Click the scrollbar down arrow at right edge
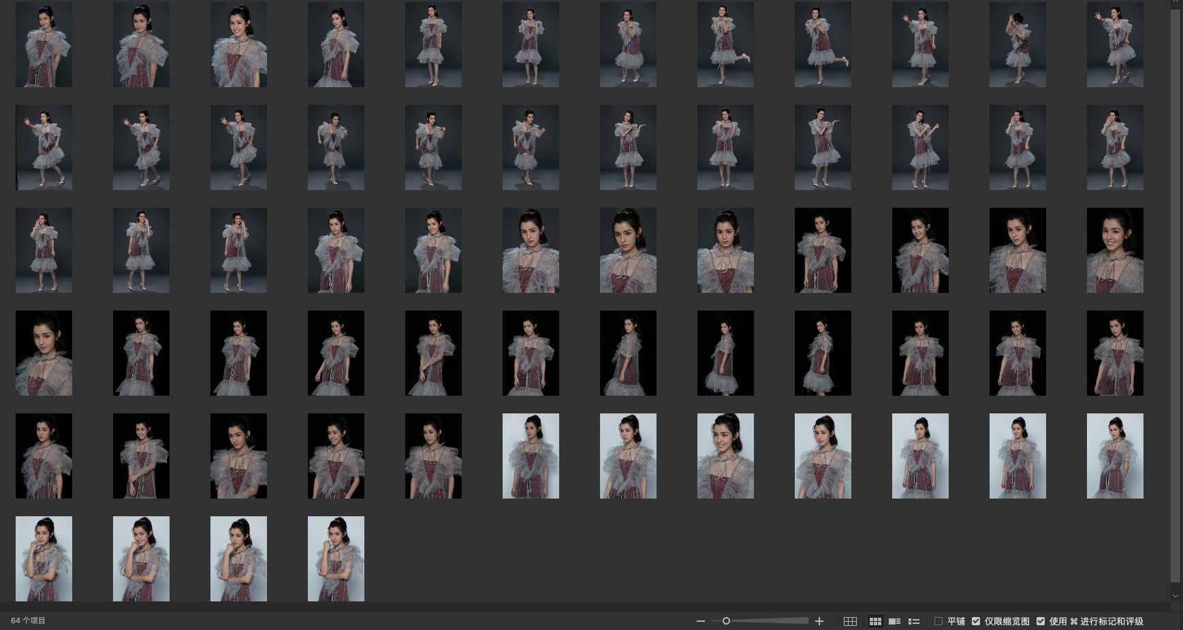This screenshot has width=1183, height=630. (x=1175, y=596)
